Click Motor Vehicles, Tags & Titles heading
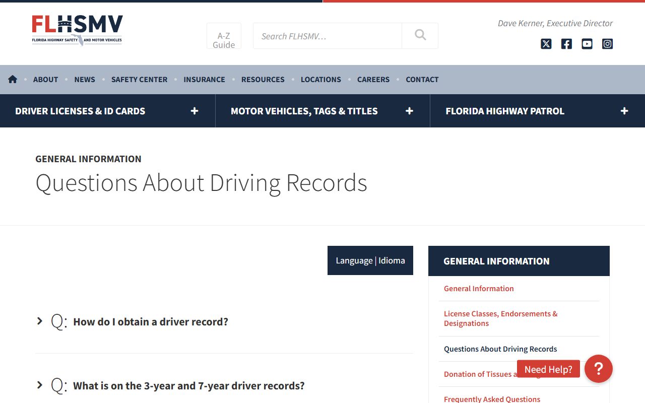Screen dimensions: 645x403 tap(304, 111)
